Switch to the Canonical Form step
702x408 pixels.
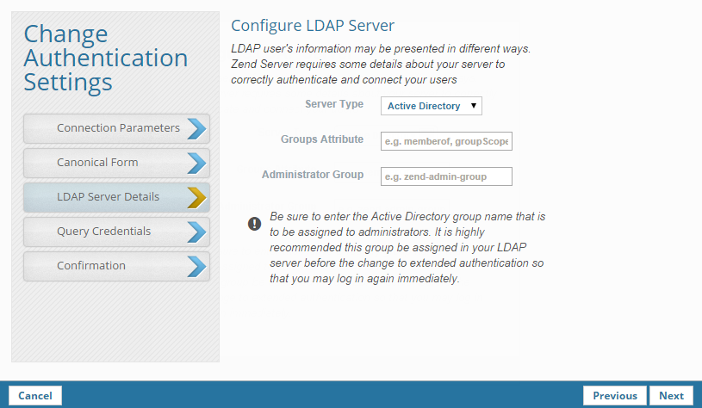(97, 163)
